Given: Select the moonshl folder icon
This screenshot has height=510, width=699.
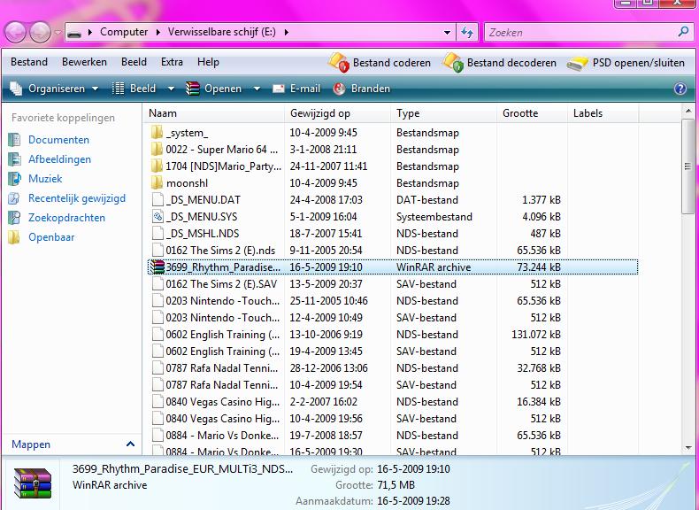Looking at the screenshot, I should point(157,183).
